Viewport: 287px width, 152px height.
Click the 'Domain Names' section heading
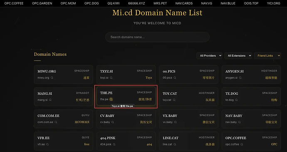[x=50, y=54]
